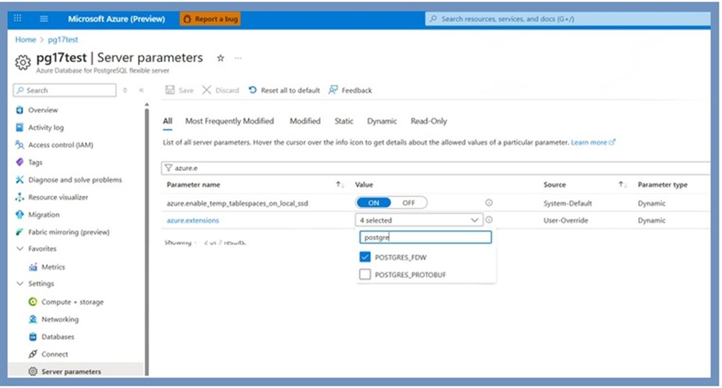Open Tags in the sidebar
This screenshot has width=722, height=388.
pos(35,162)
